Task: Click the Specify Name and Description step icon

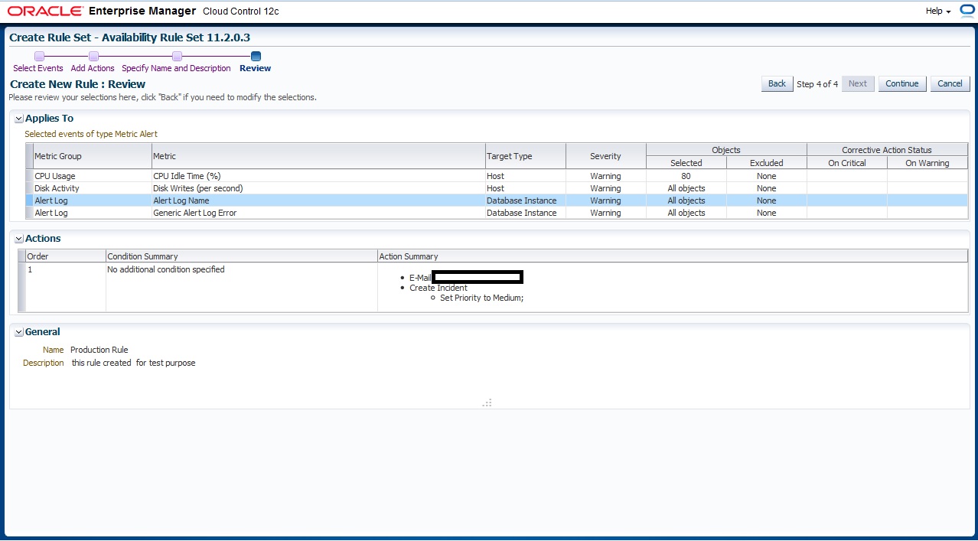Action: coord(177,56)
